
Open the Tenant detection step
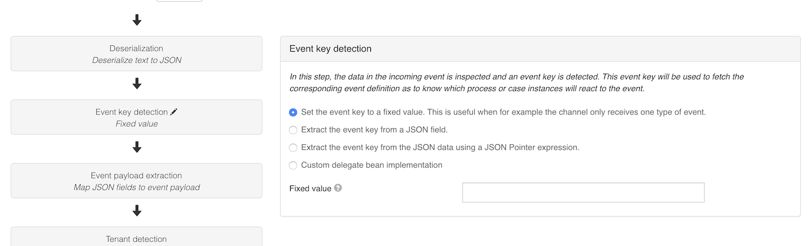[x=136, y=238]
